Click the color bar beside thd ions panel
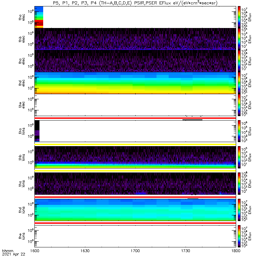The width and height of the screenshot is (253, 270). tap(239, 210)
